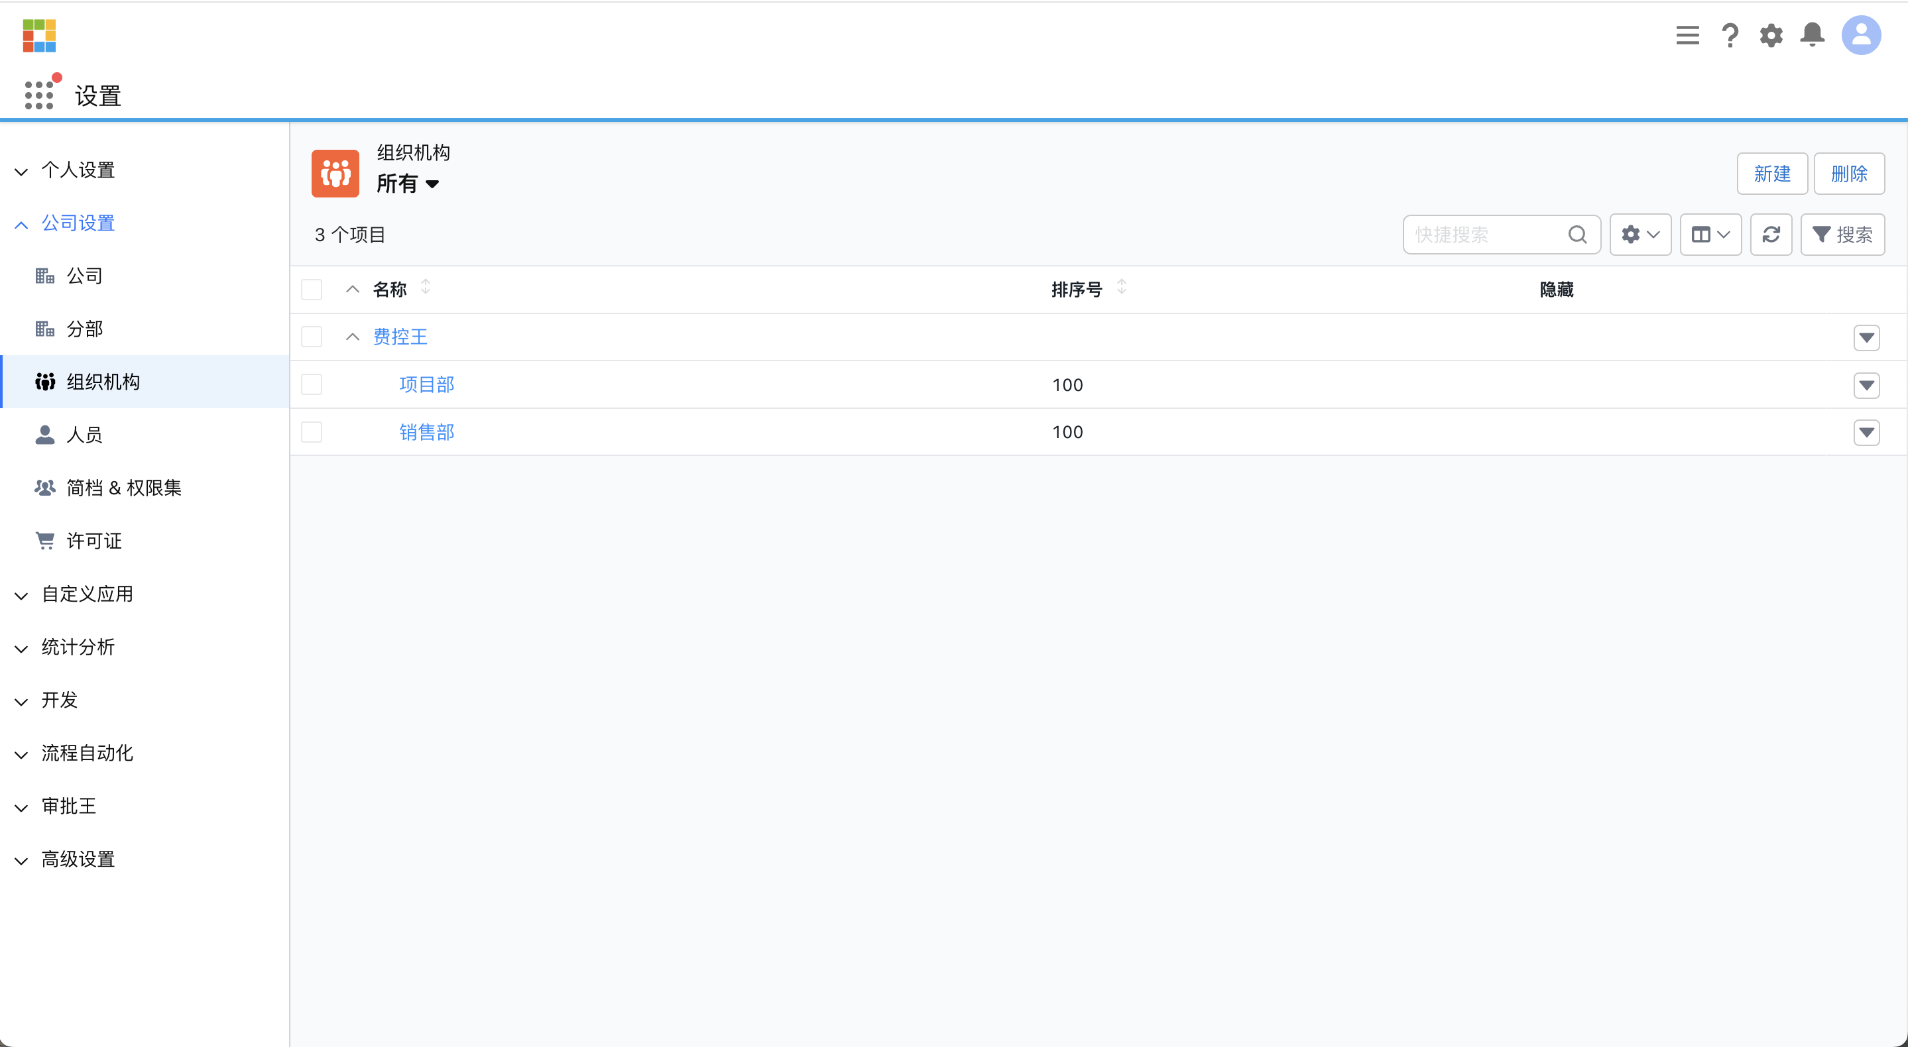
Task: Open the hamburger menu icon
Action: click(1687, 35)
